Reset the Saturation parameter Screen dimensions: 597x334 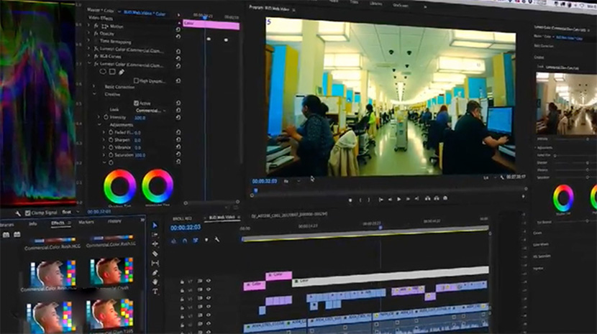click(178, 154)
